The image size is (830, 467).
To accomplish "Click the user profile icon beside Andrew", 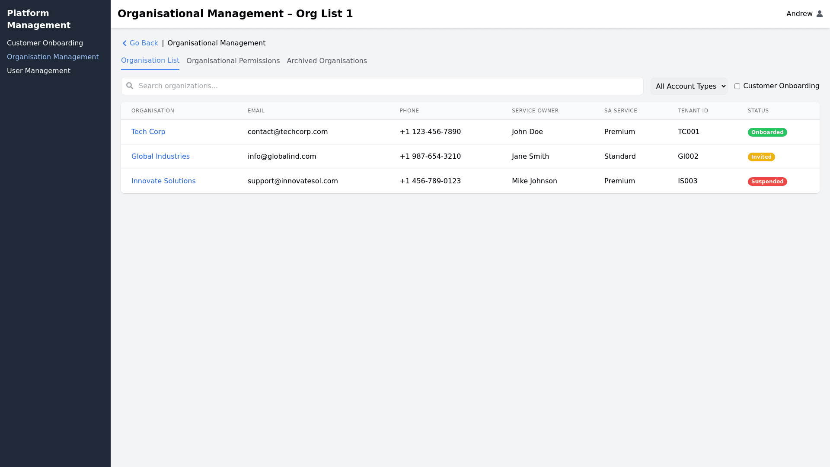I will 819,14.
